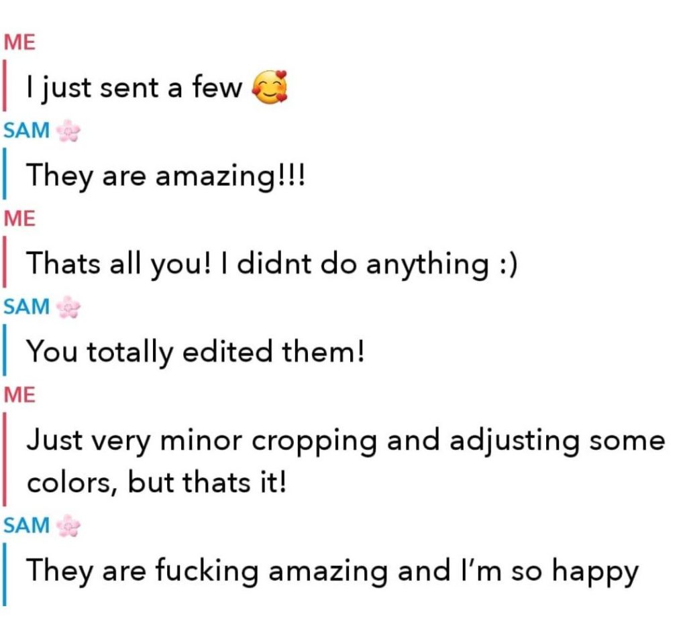Click the blue bar beside "You totally edited them!"
The width and height of the screenshot is (687, 633).
tap(5, 352)
